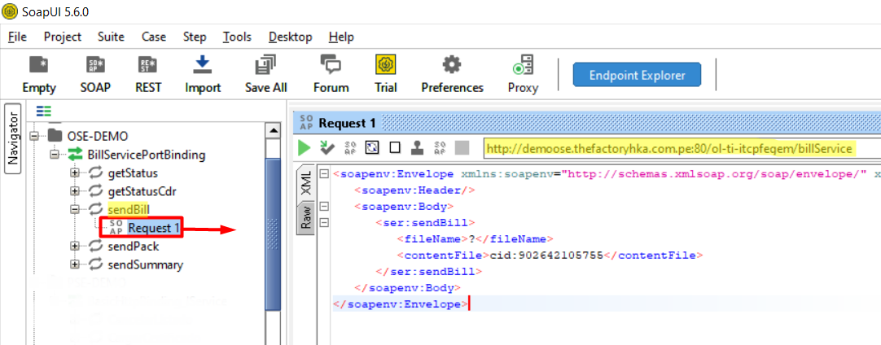The width and height of the screenshot is (881, 345).
Task: Recreate default request from schema icon
Action: (350, 148)
